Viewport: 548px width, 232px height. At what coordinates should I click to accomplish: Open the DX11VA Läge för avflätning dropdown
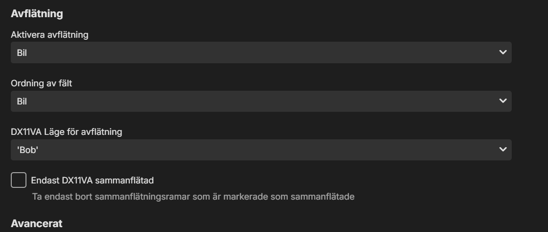coord(261,150)
